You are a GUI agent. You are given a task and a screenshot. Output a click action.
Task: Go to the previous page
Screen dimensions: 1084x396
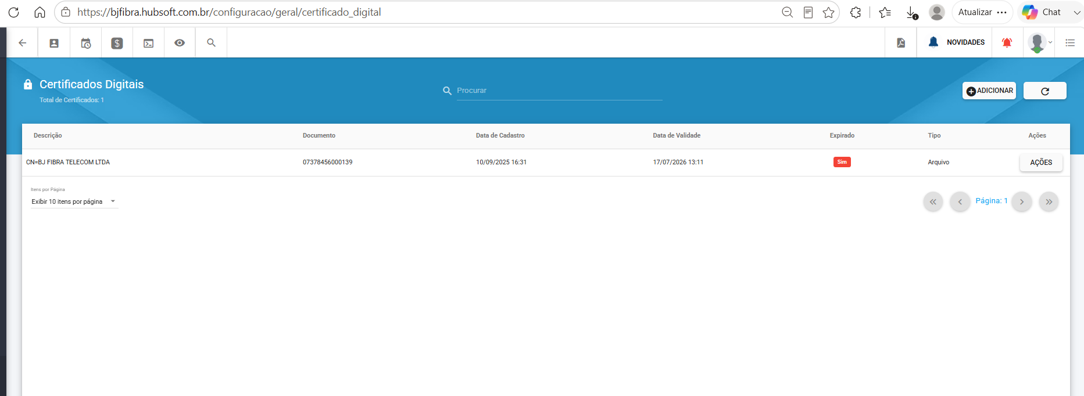pos(960,201)
